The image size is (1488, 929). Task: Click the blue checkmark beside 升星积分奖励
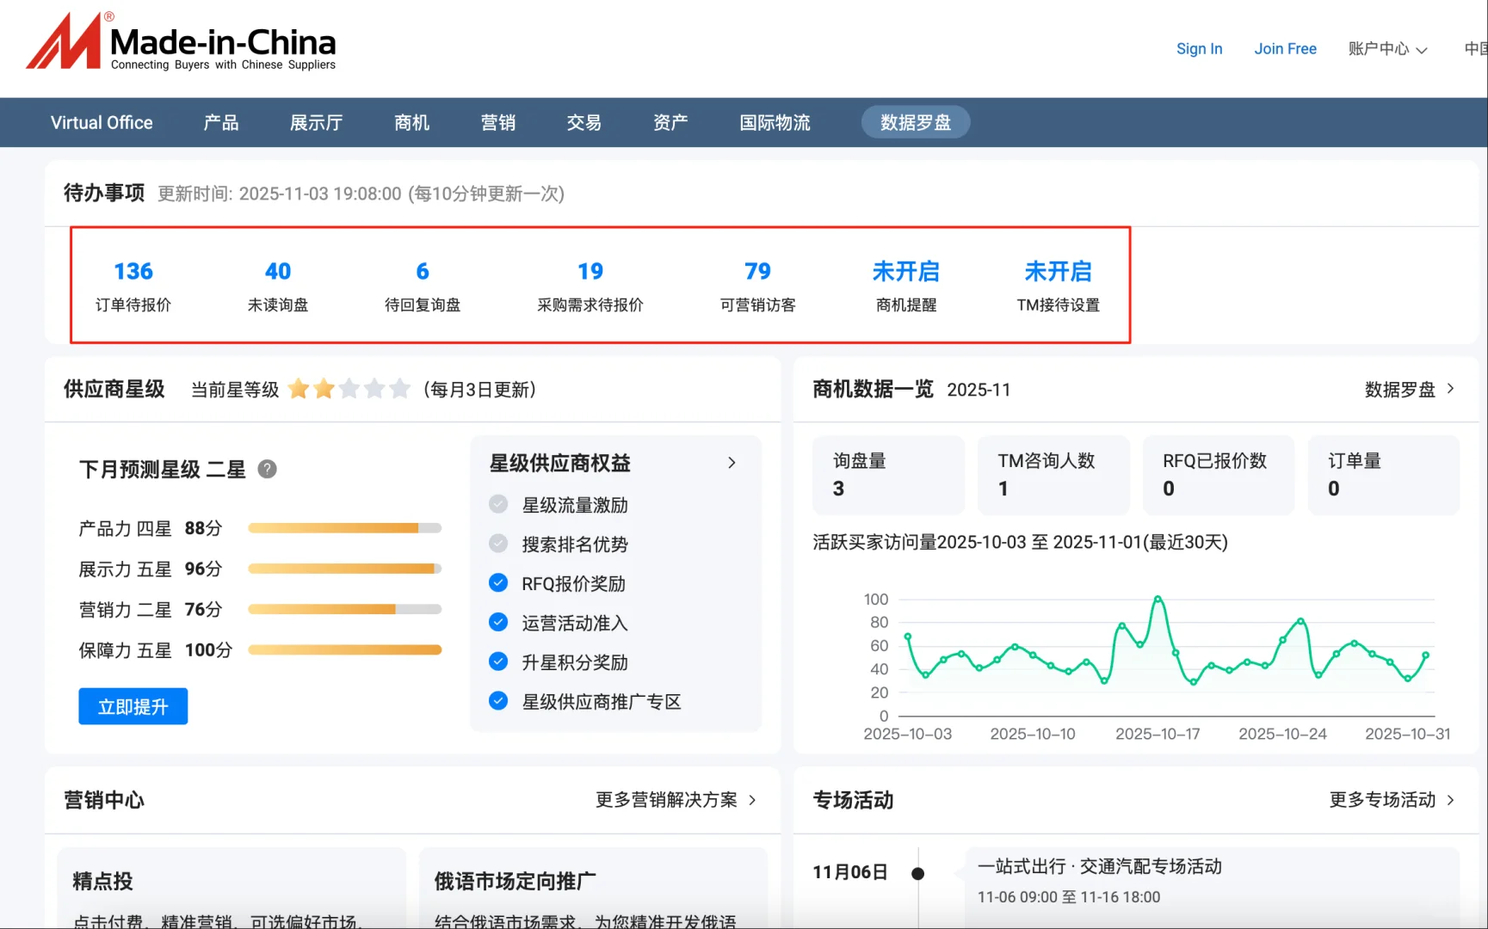click(498, 661)
